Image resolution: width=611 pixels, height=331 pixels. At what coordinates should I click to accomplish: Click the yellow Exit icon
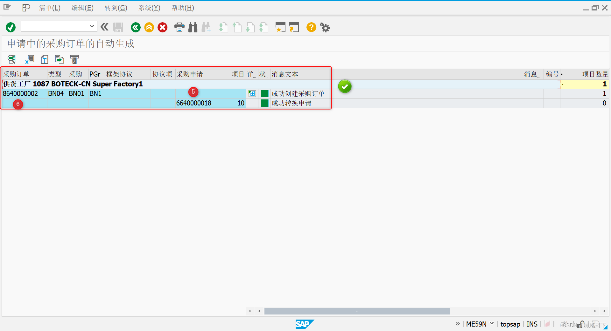point(149,27)
